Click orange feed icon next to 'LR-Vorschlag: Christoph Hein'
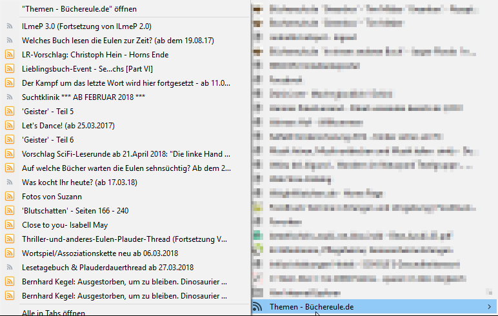This screenshot has width=498, height=316. coord(10,55)
